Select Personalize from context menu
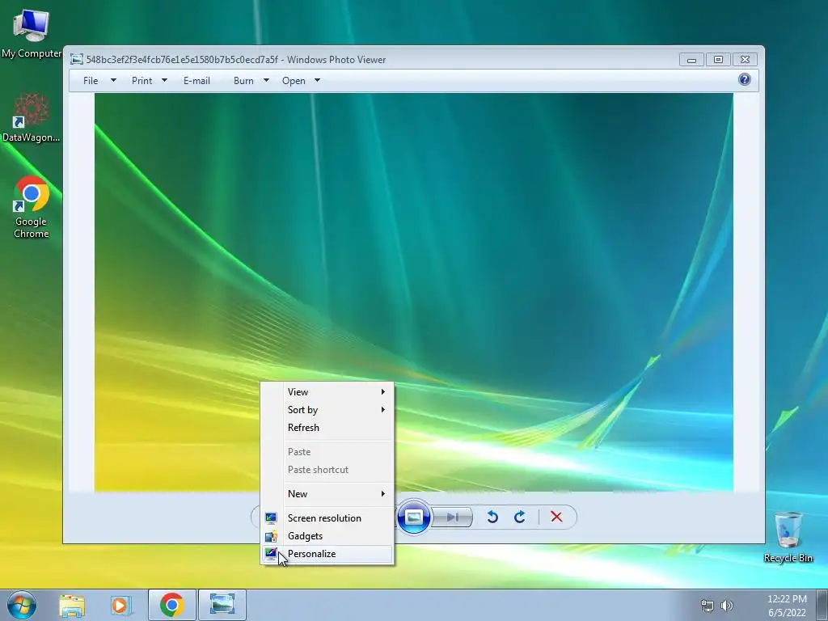 tap(327, 554)
